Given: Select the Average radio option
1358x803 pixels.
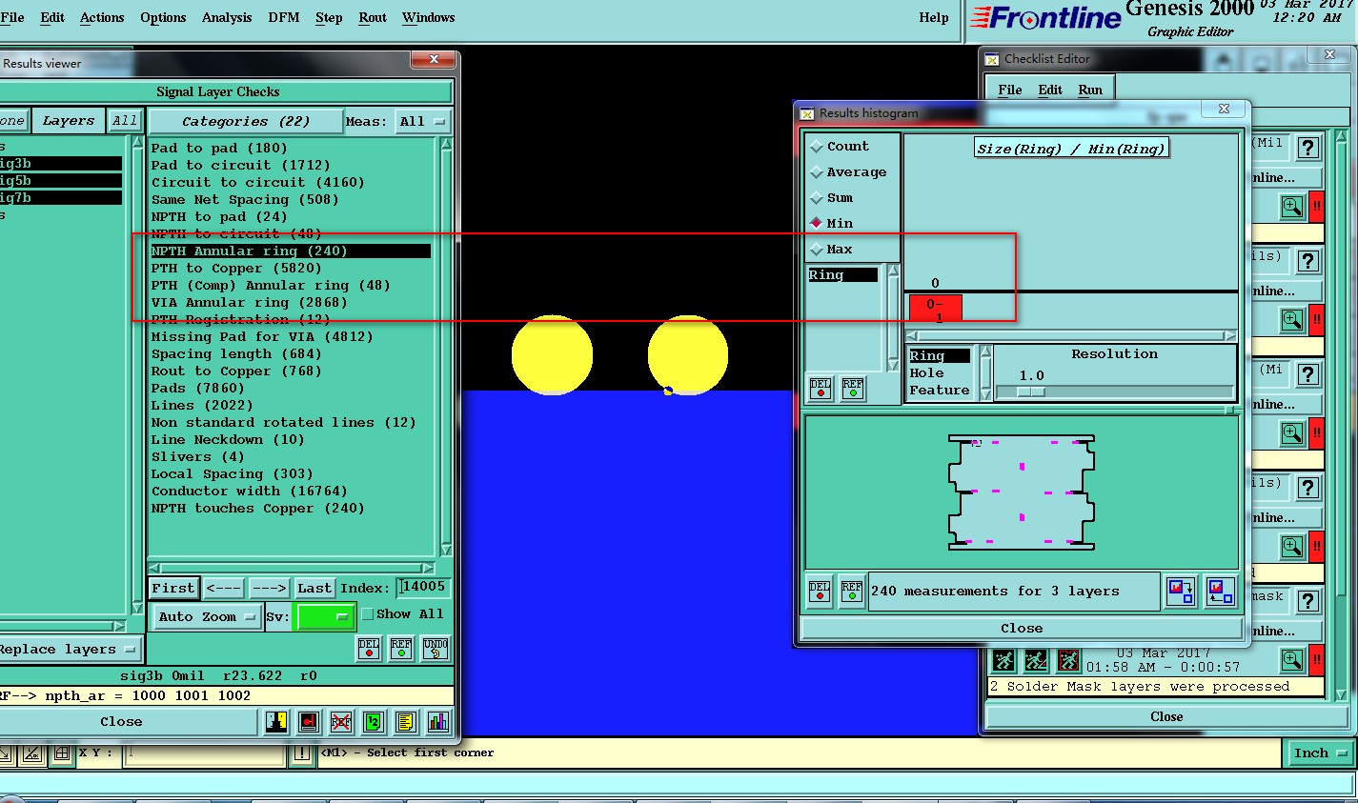Looking at the screenshot, I should [x=848, y=172].
